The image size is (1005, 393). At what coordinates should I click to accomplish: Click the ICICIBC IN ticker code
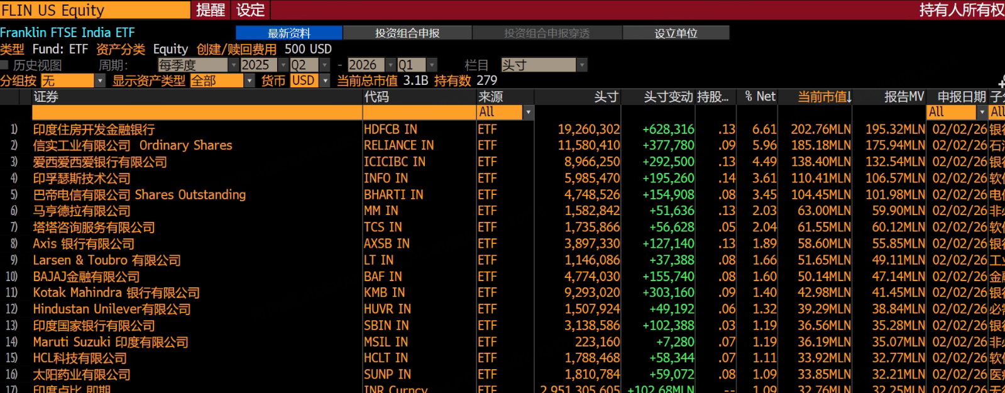point(395,162)
